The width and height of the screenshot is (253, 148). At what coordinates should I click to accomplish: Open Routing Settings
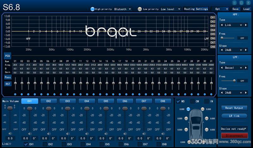196,9
